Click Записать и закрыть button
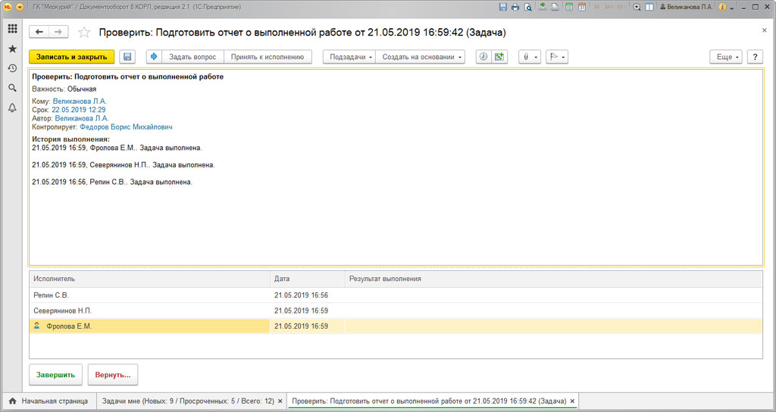The width and height of the screenshot is (776, 412). coord(72,57)
